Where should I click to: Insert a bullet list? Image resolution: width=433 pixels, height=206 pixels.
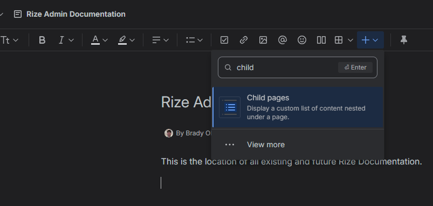[x=190, y=40]
